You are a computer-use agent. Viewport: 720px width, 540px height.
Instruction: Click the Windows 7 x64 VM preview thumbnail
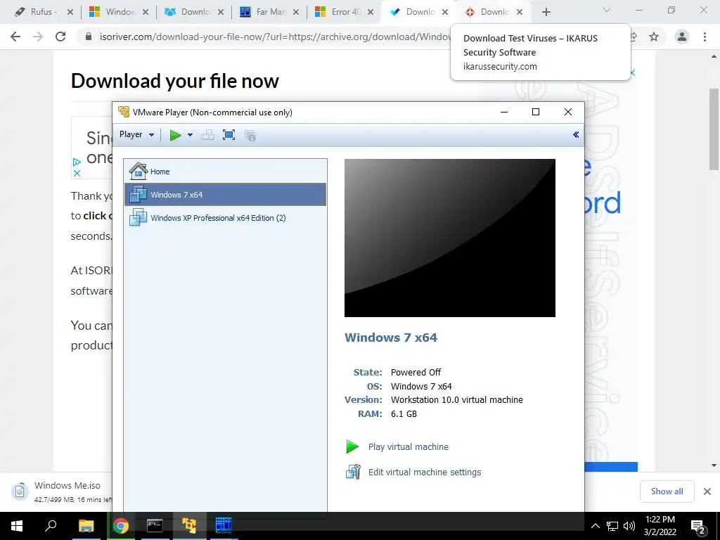click(x=449, y=238)
